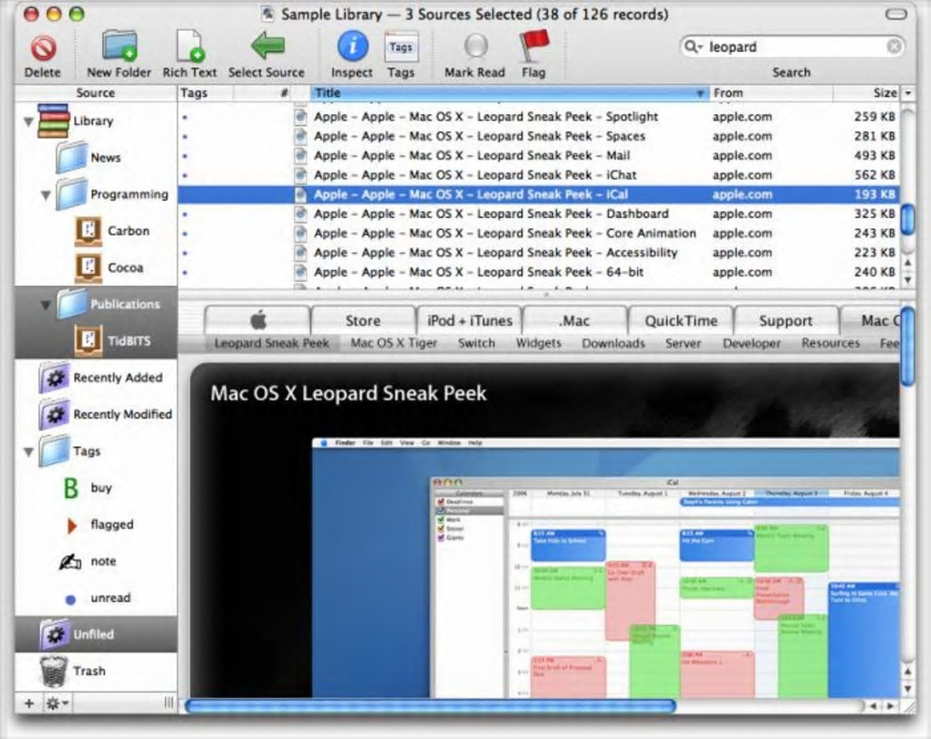Click the plus button under the source list
Viewport: 931px width, 739px height.
click(x=29, y=703)
